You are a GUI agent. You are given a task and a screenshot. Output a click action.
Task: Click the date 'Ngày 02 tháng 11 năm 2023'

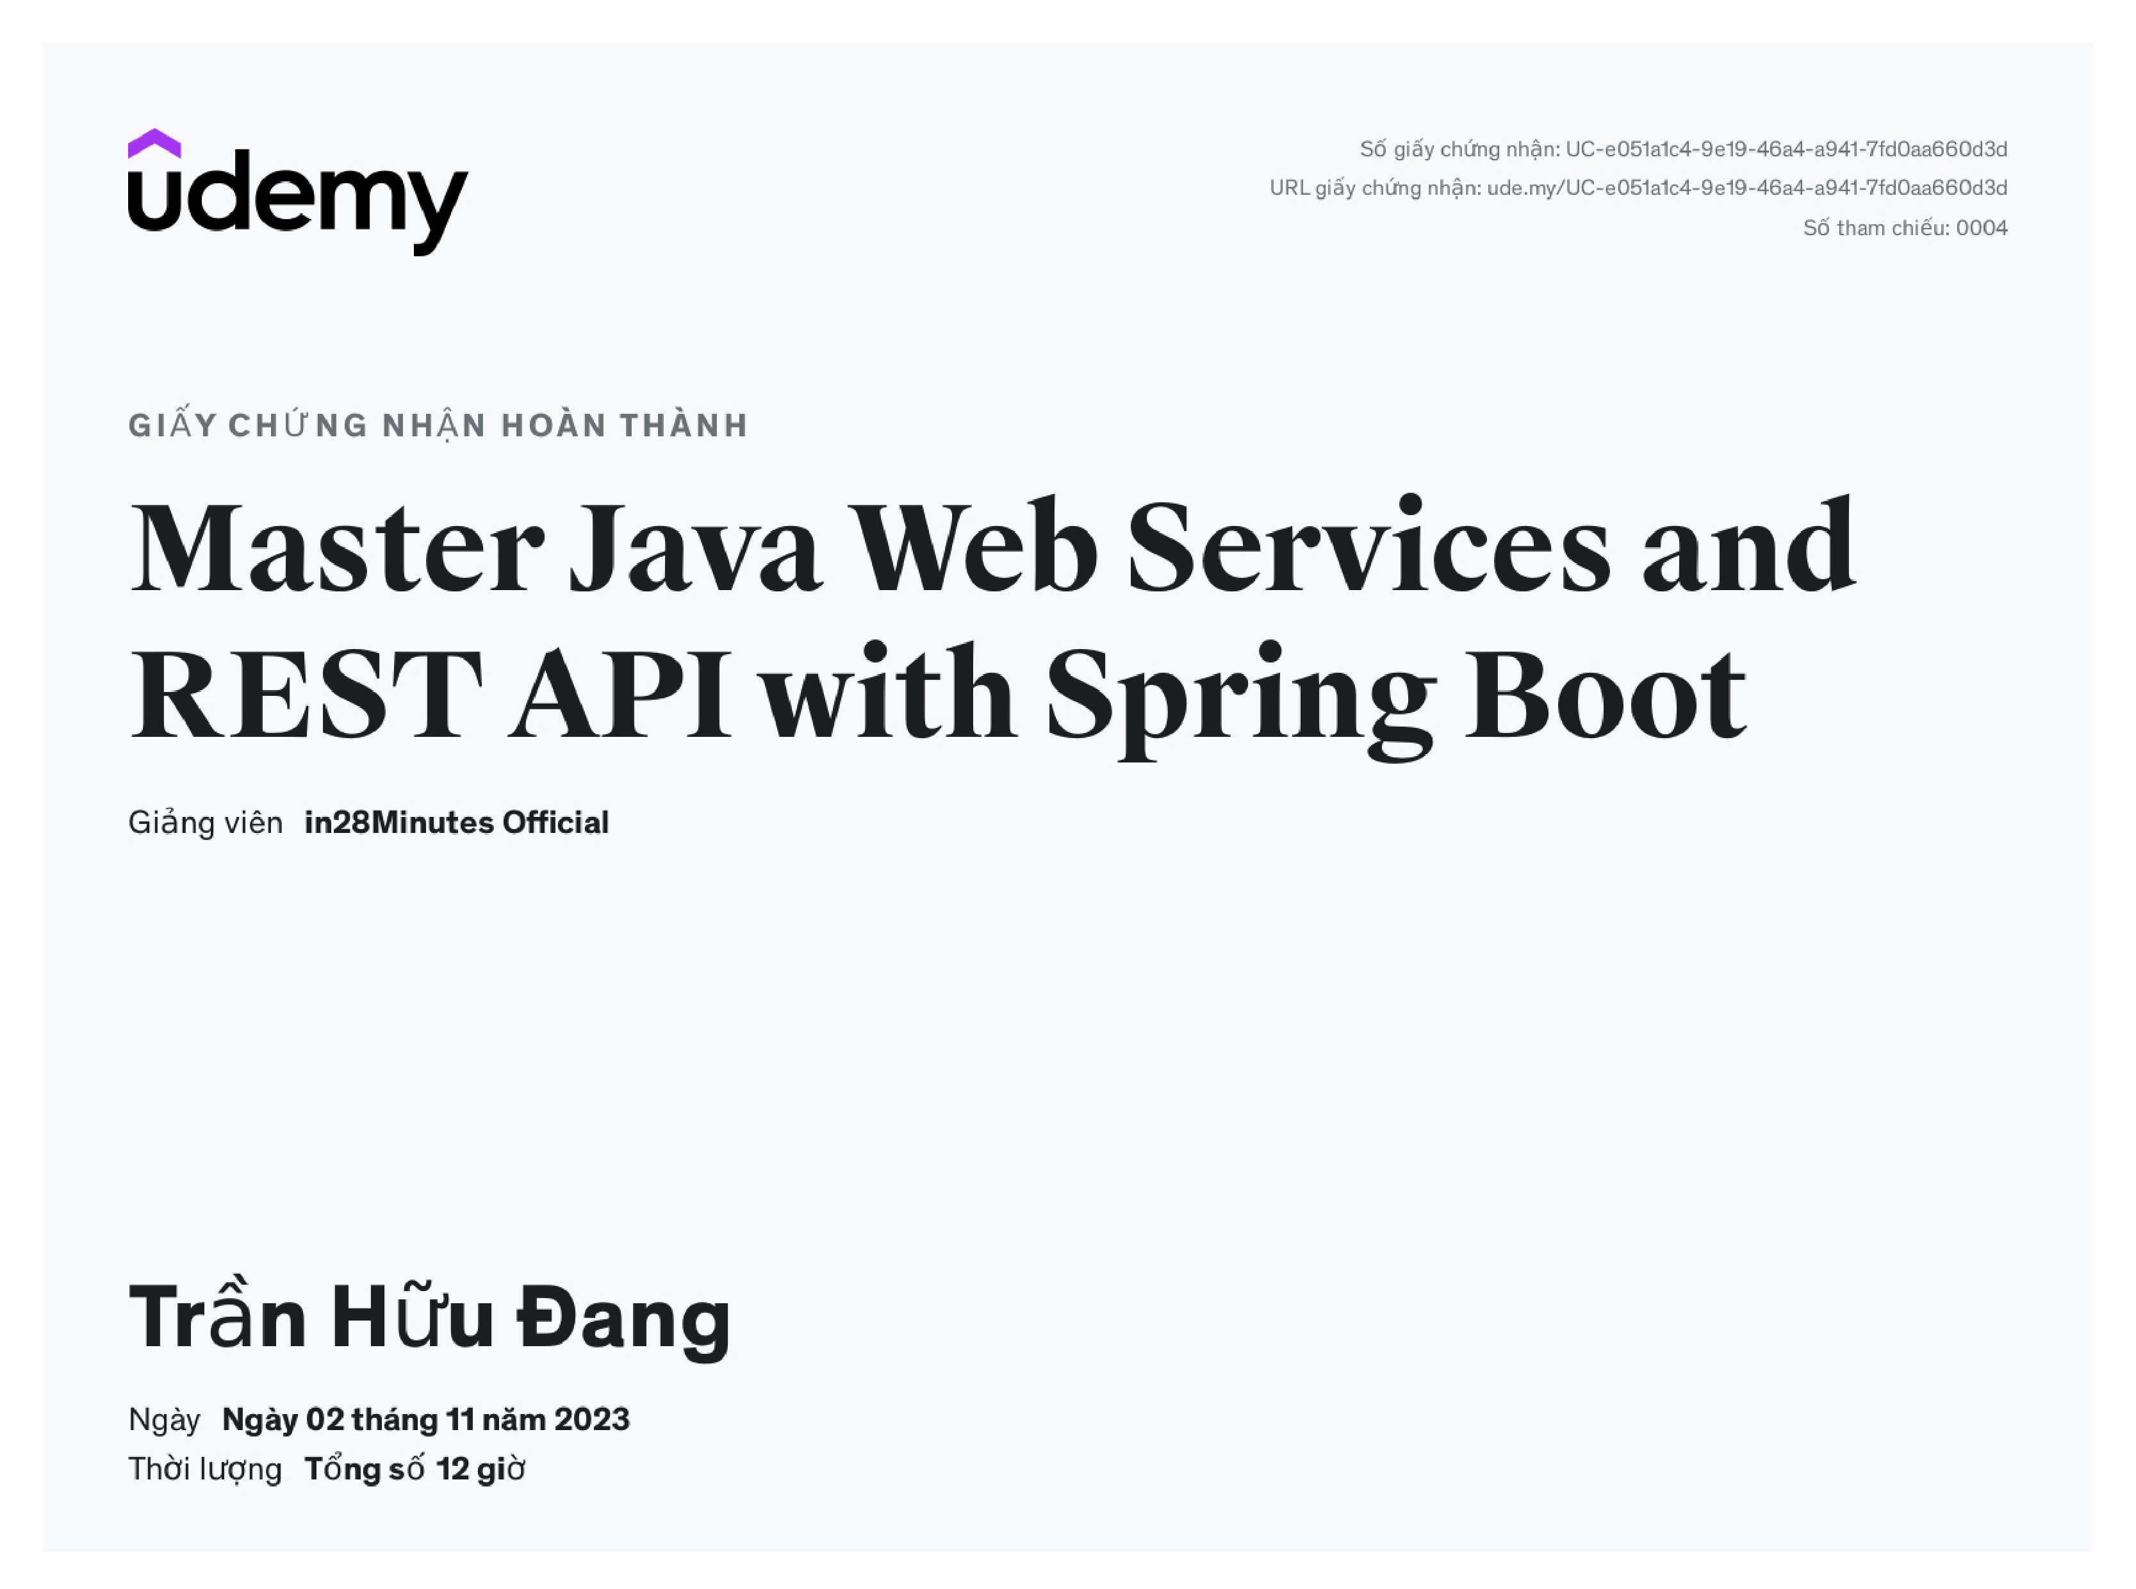425,1420
